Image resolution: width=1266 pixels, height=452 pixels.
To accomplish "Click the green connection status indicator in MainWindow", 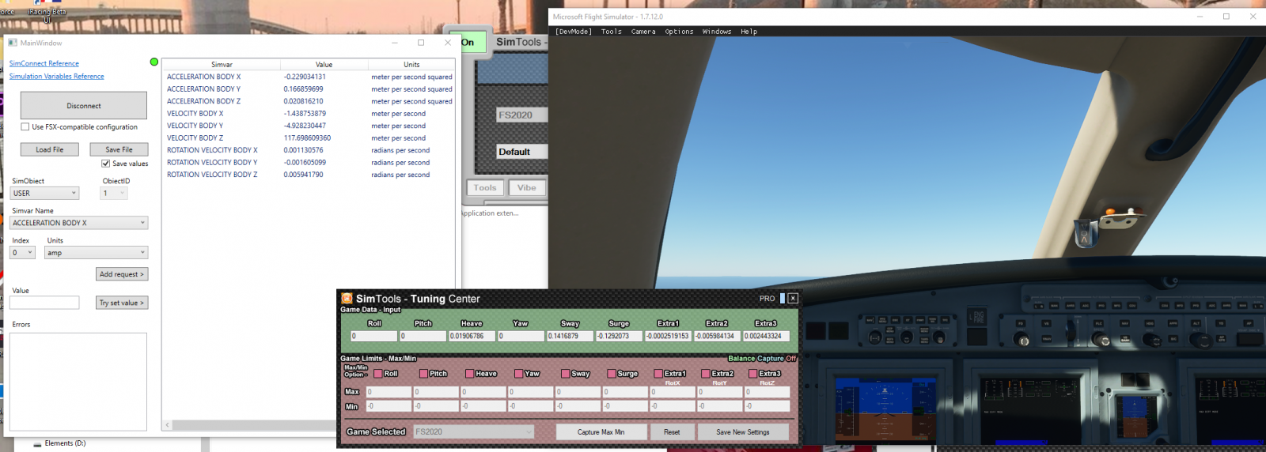I will pos(154,62).
